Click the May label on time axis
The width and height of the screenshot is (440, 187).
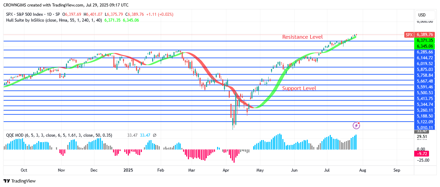[x=260, y=170]
